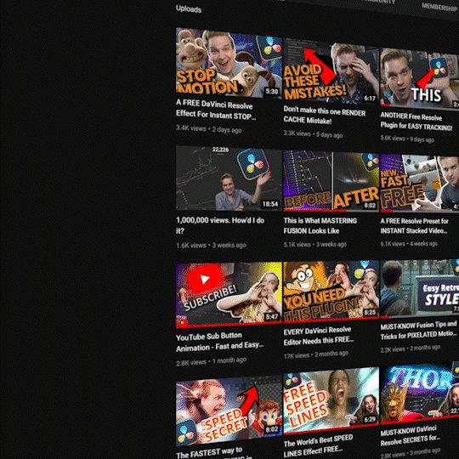Open the SUBSCRIBE button animation thumbnail
This screenshot has height=459, width=459.
click(x=229, y=294)
